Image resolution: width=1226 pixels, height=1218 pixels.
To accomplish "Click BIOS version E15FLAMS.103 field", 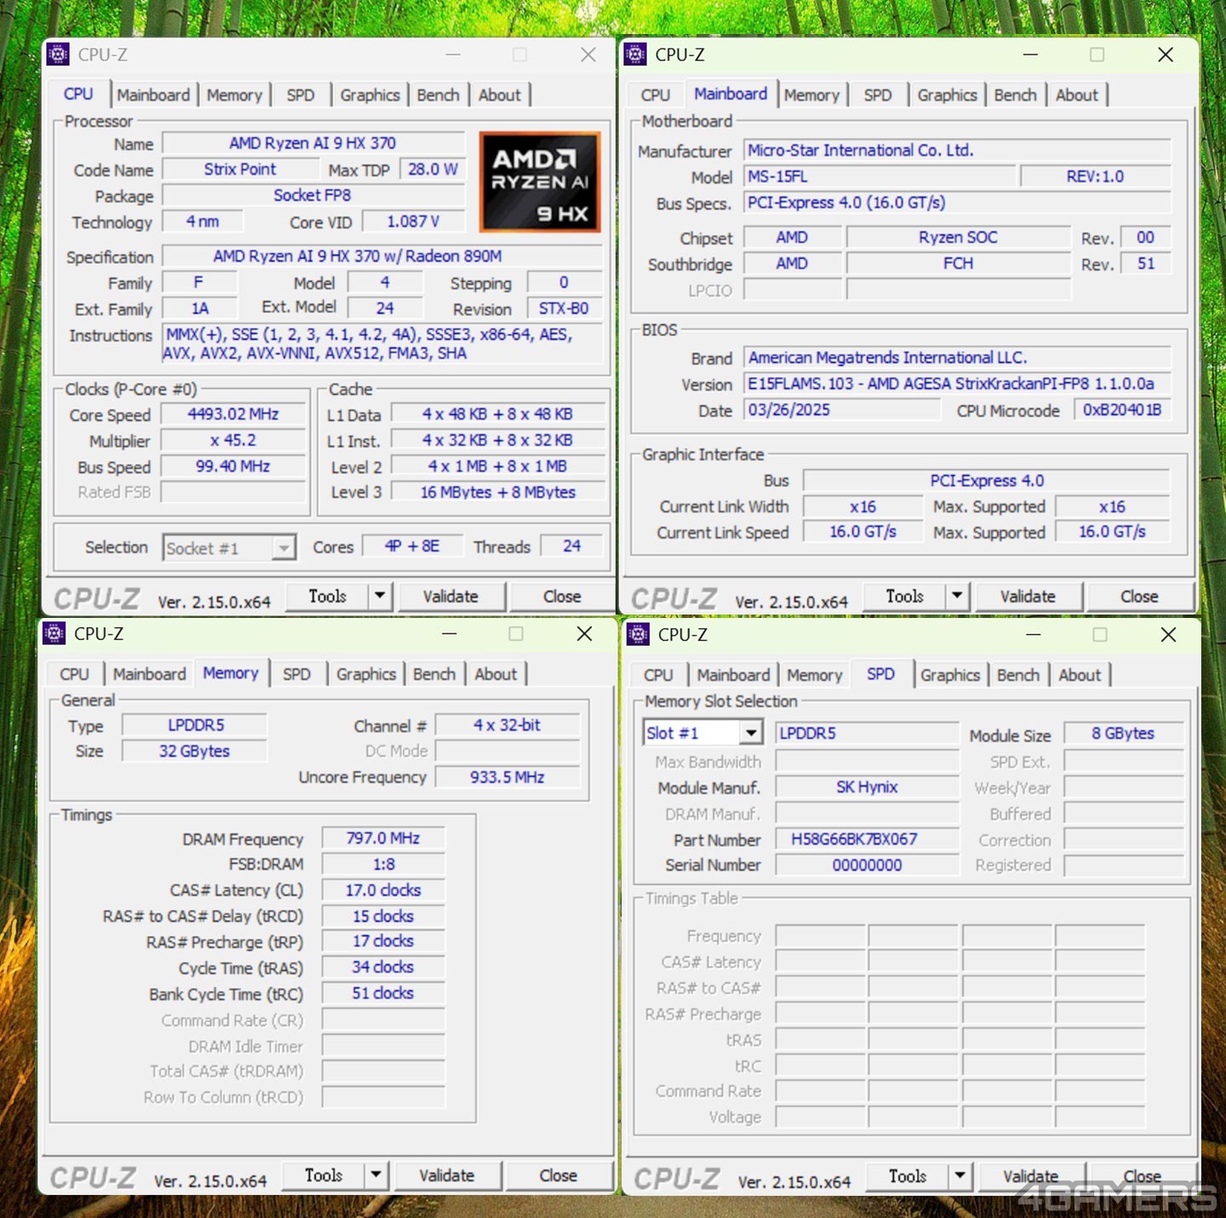I will [957, 384].
